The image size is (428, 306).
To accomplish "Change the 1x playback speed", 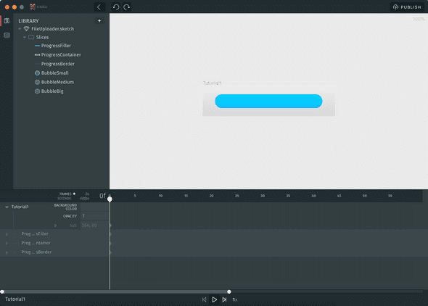I will point(235,299).
